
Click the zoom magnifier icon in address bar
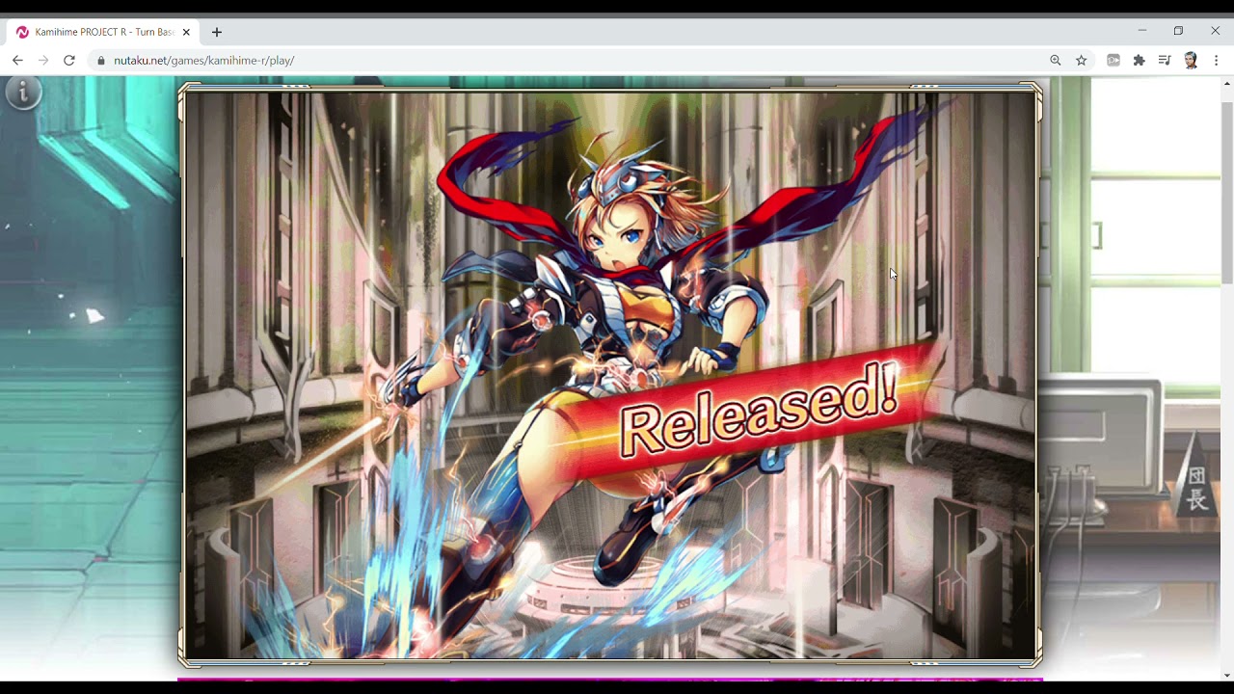click(1056, 60)
